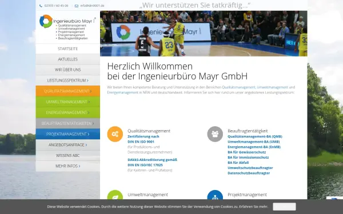Viewport: 343px width, 214px height.
Task: Click the phone icon in the top bar
Action: [41, 6]
